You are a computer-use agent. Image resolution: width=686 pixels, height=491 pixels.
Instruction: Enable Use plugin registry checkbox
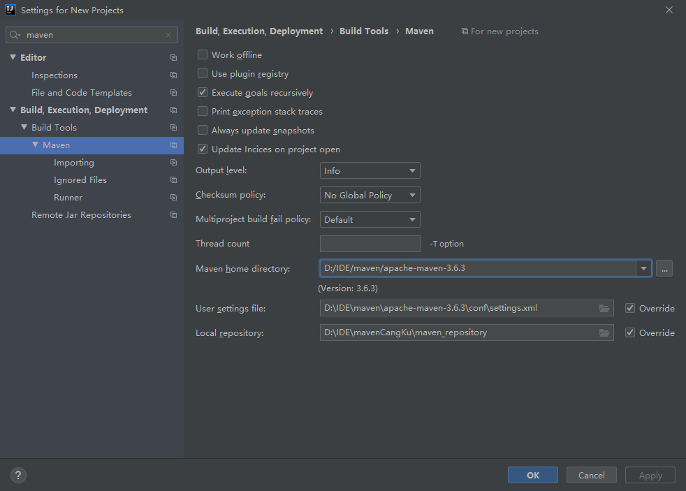pos(203,73)
